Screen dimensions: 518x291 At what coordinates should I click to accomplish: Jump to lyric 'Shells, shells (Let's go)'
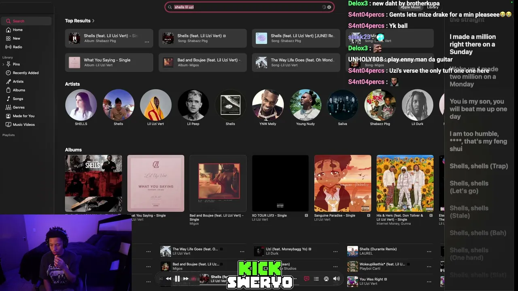(x=469, y=187)
